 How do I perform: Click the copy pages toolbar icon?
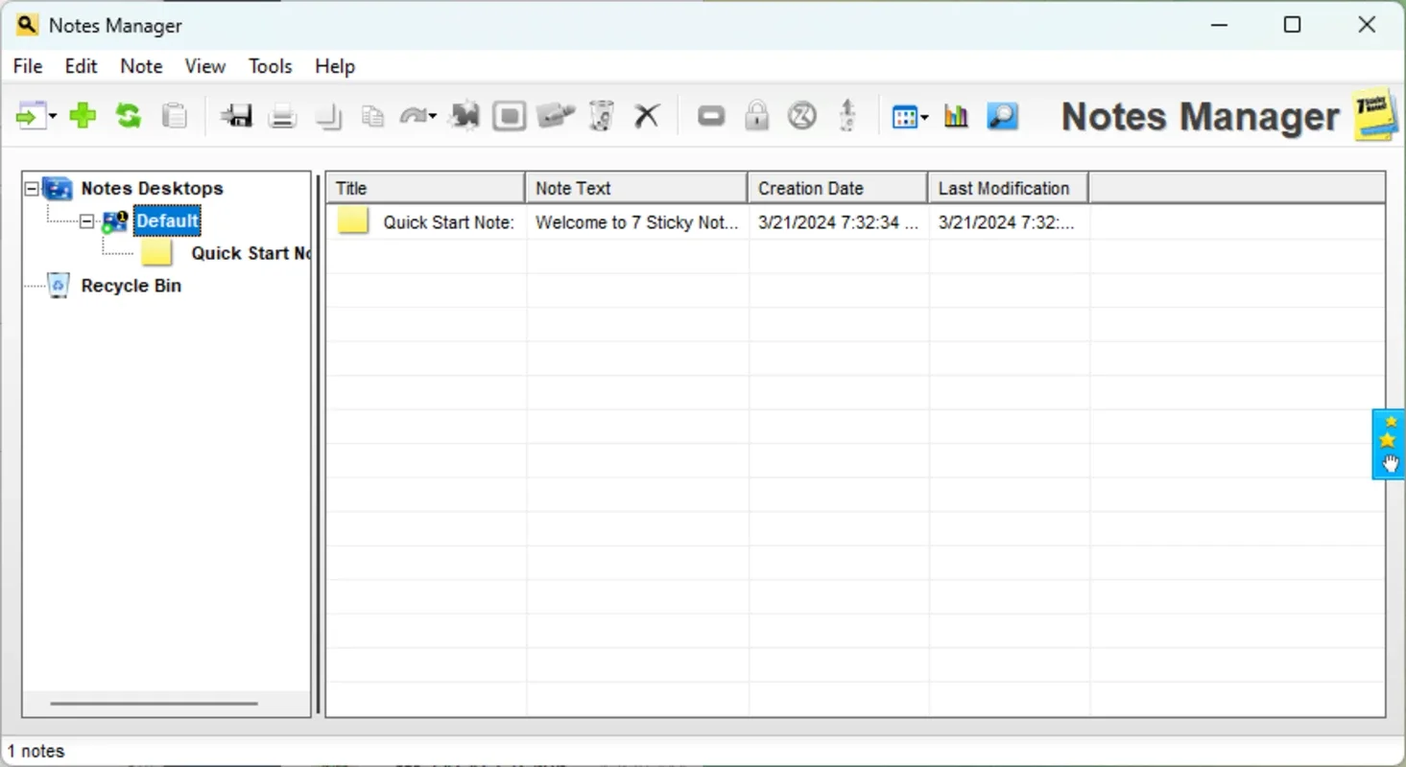[x=372, y=117]
